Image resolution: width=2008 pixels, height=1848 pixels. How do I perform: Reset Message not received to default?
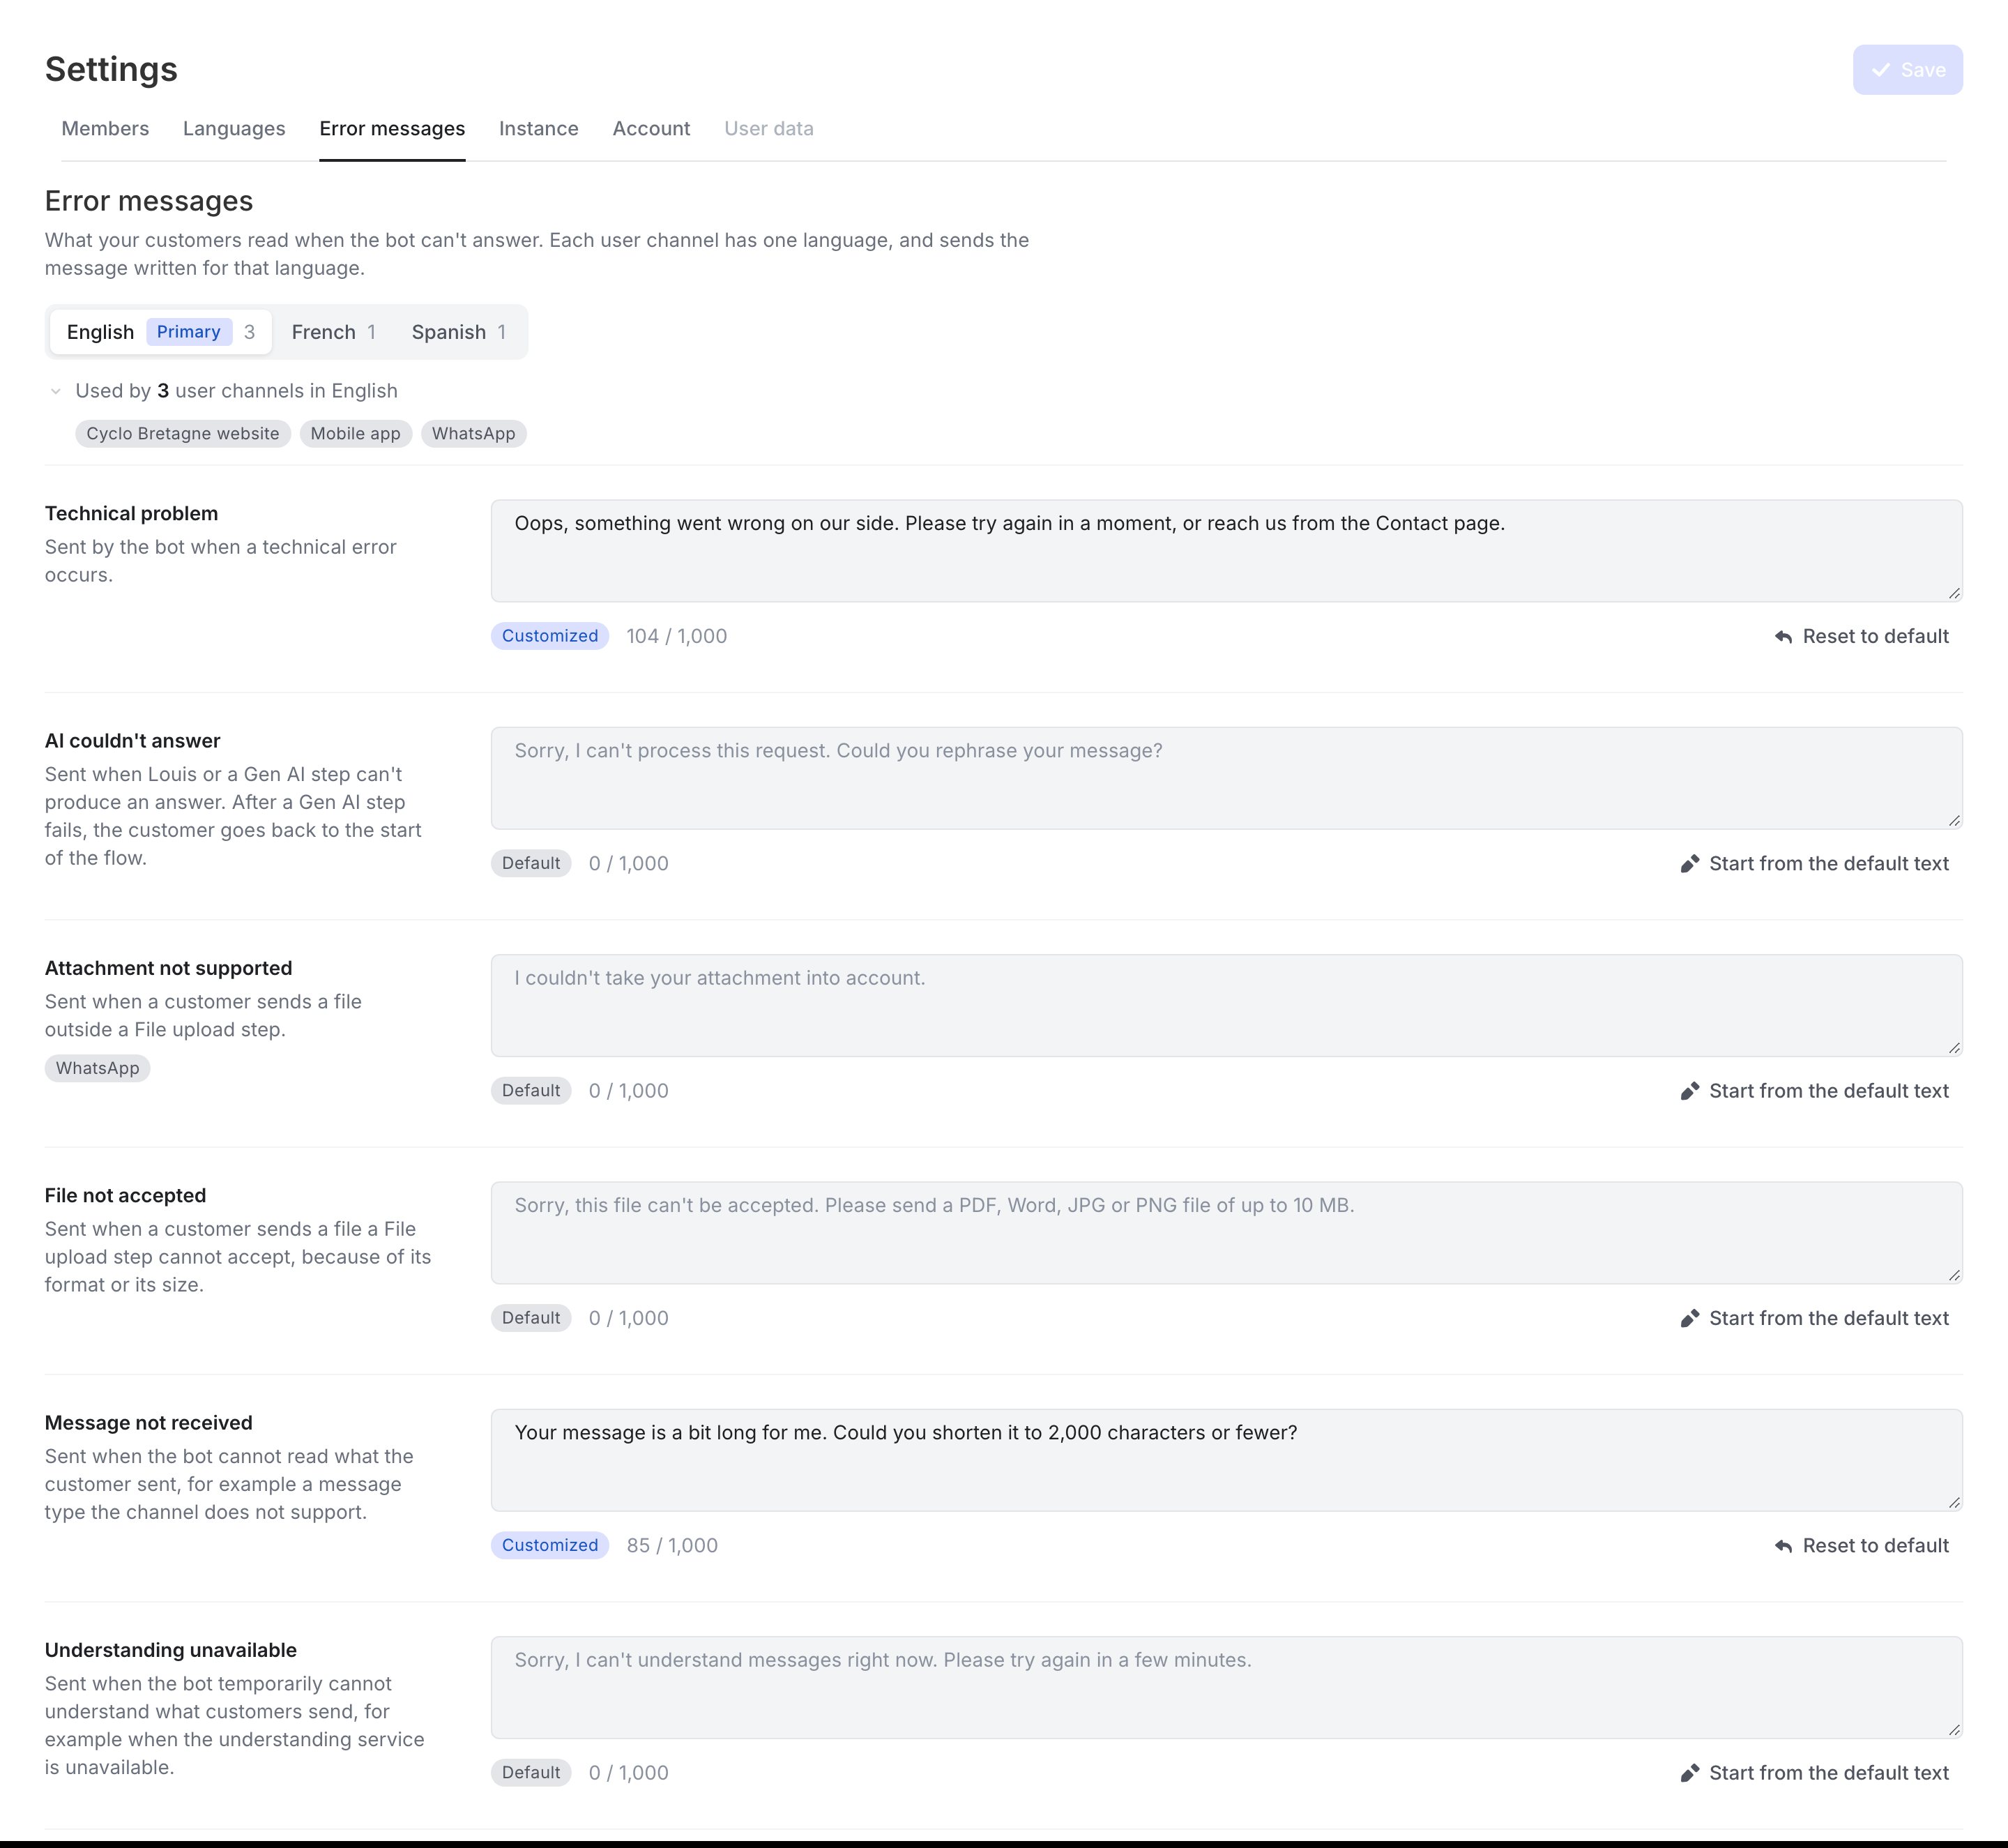[x=1862, y=1546]
